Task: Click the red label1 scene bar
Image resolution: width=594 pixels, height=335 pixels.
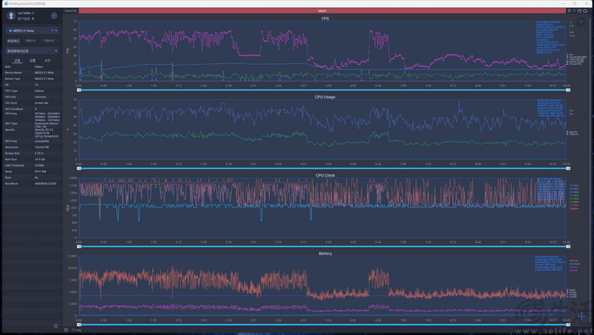Action: [322, 11]
